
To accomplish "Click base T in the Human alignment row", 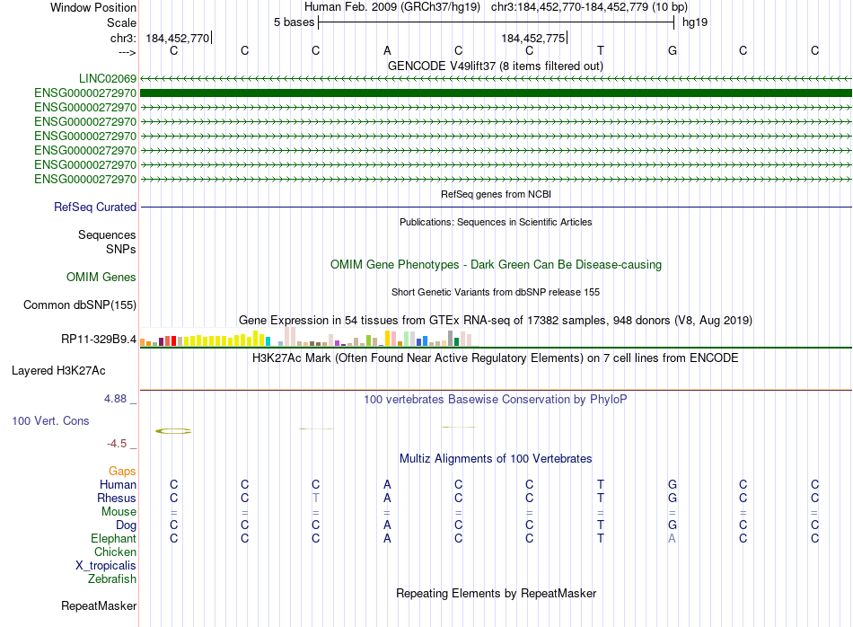I will point(601,484).
